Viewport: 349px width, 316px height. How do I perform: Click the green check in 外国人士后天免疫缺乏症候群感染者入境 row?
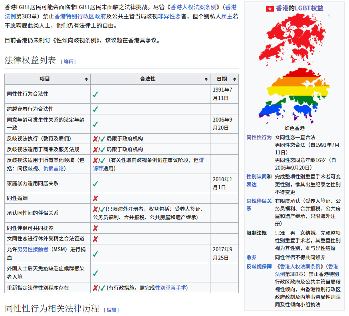[x=95, y=273]
